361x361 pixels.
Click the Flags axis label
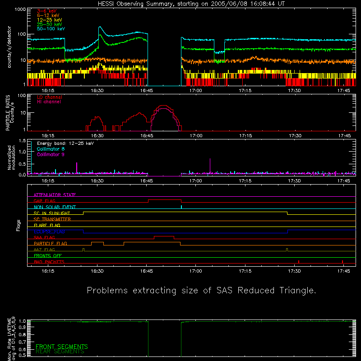pos(19,225)
